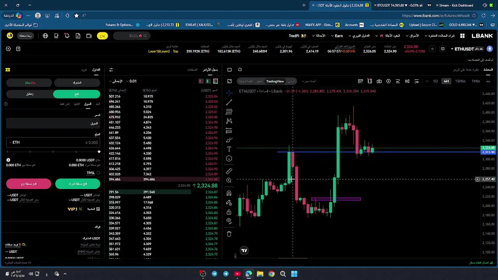This screenshot has height=280, width=498.
Task: Click the yellow deposit button in header
Action: pyautogui.click(x=102, y=36)
